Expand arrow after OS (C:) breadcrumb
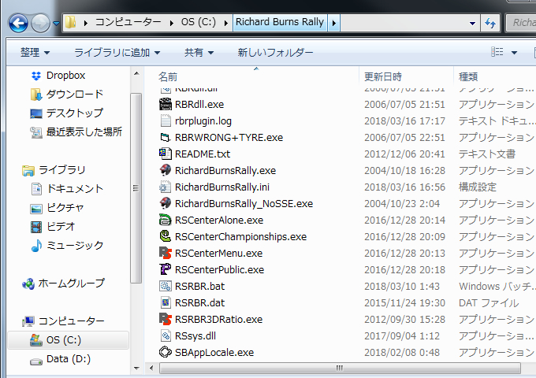Image resolution: width=536 pixels, height=378 pixels. pyautogui.click(x=226, y=23)
